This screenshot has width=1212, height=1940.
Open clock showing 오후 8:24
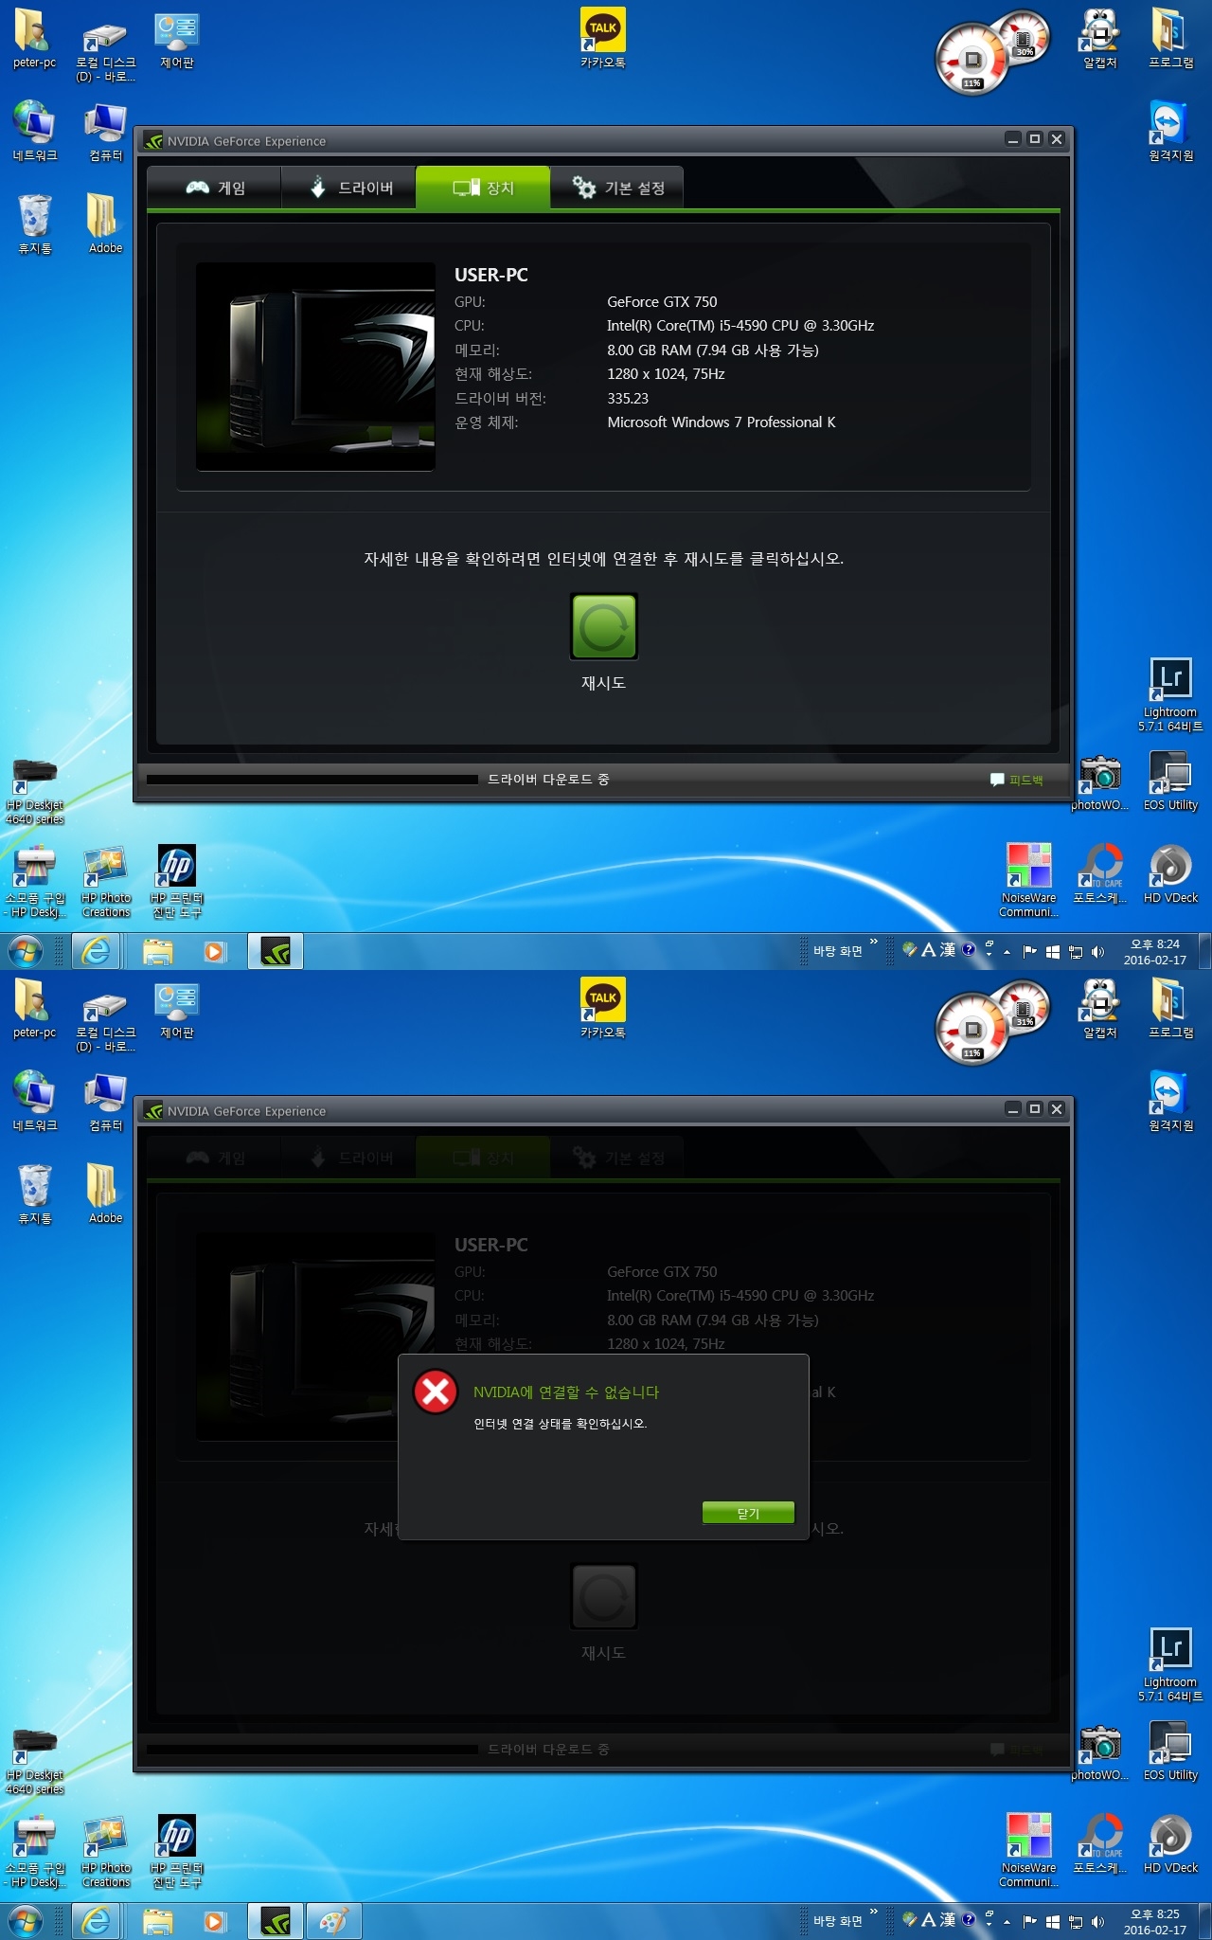point(1155,951)
